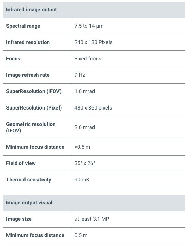
Task: Select the at least 3.1 MP value
Action: pyautogui.click(x=92, y=219)
